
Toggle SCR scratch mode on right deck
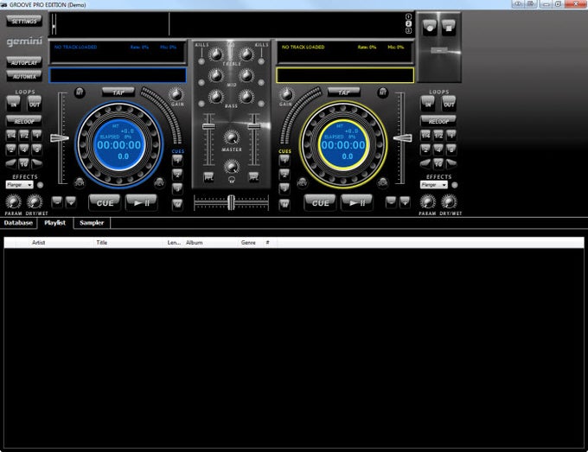[x=382, y=182]
